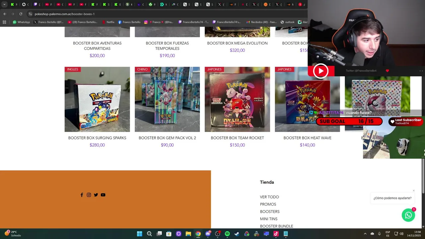
Task: Open the weather widget showing 29°C
Action: tap(13, 234)
